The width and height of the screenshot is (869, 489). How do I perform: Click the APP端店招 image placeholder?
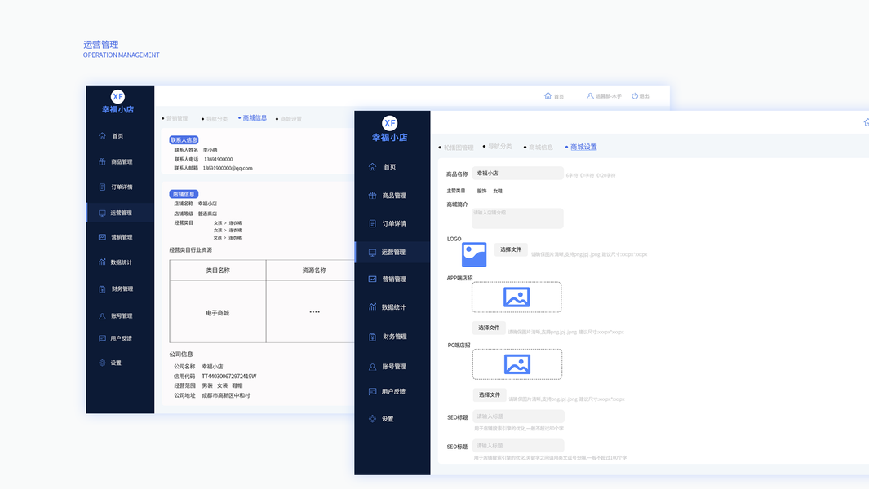[517, 297]
